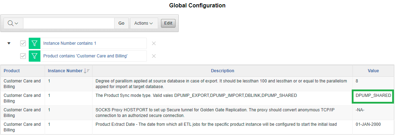The image size is (395, 136).
Task: Click Product cell in the SOCKS Proxy row
Action: coord(22,113)
